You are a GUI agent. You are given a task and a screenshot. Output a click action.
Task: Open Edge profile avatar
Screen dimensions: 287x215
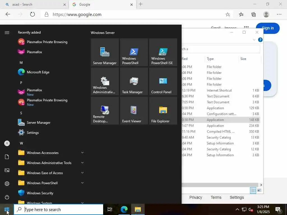point(266,15)
